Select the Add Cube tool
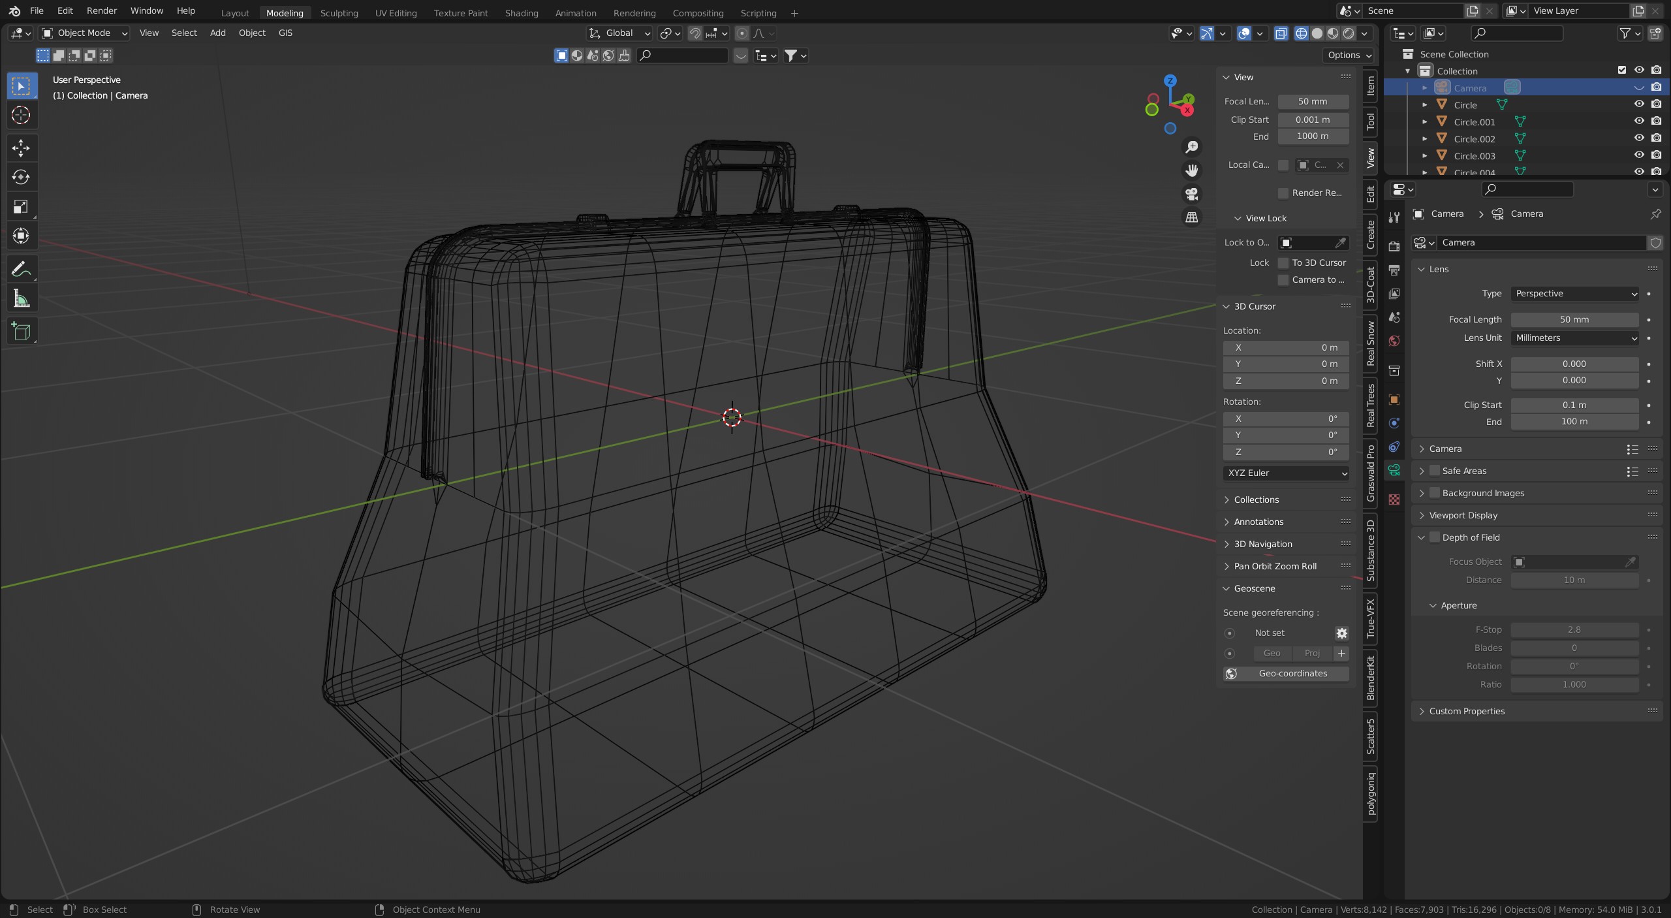The height and width of the screenshot is (918, 1671). tap(21, 332)
